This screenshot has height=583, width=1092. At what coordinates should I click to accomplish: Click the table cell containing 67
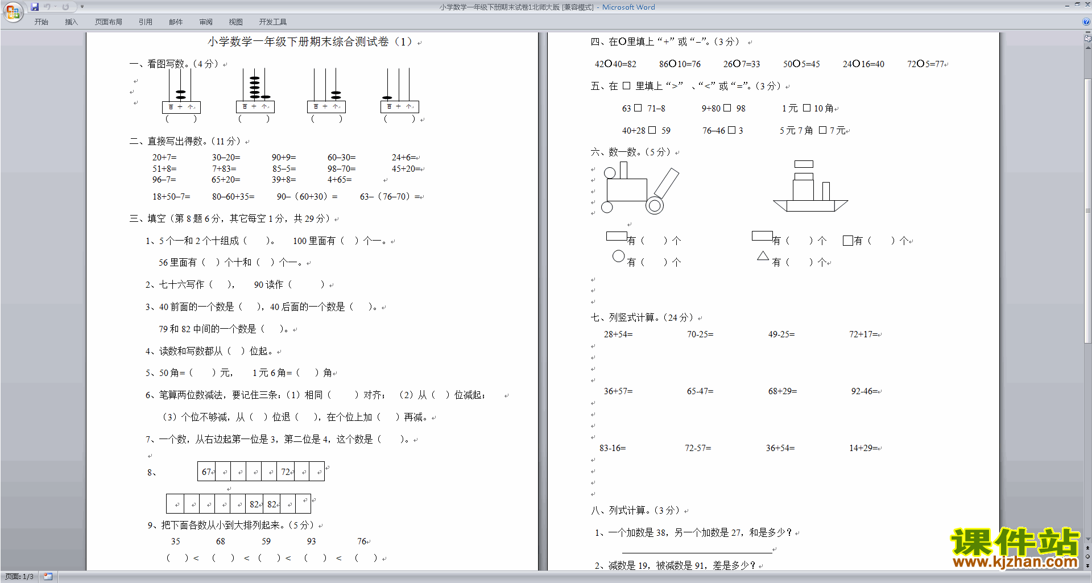[x=206, y=472]
